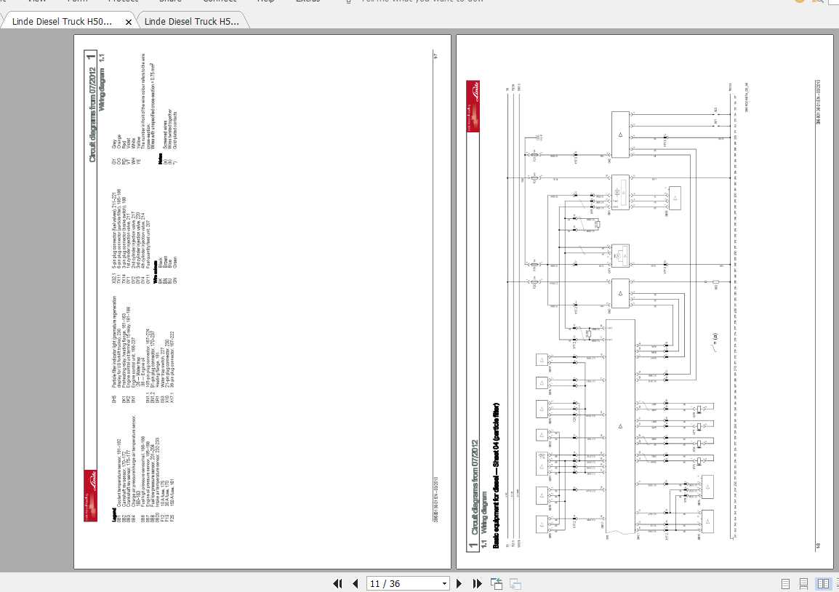Viewport: 839px width, 592px height.
Task: Open the page number dropdown arrow
Action: (x=444, y=583)
